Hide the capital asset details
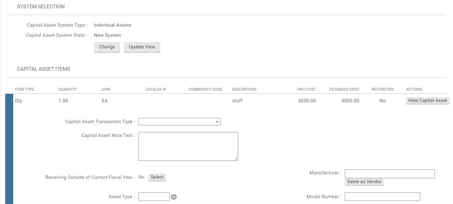453x204 pixels. 428,100
